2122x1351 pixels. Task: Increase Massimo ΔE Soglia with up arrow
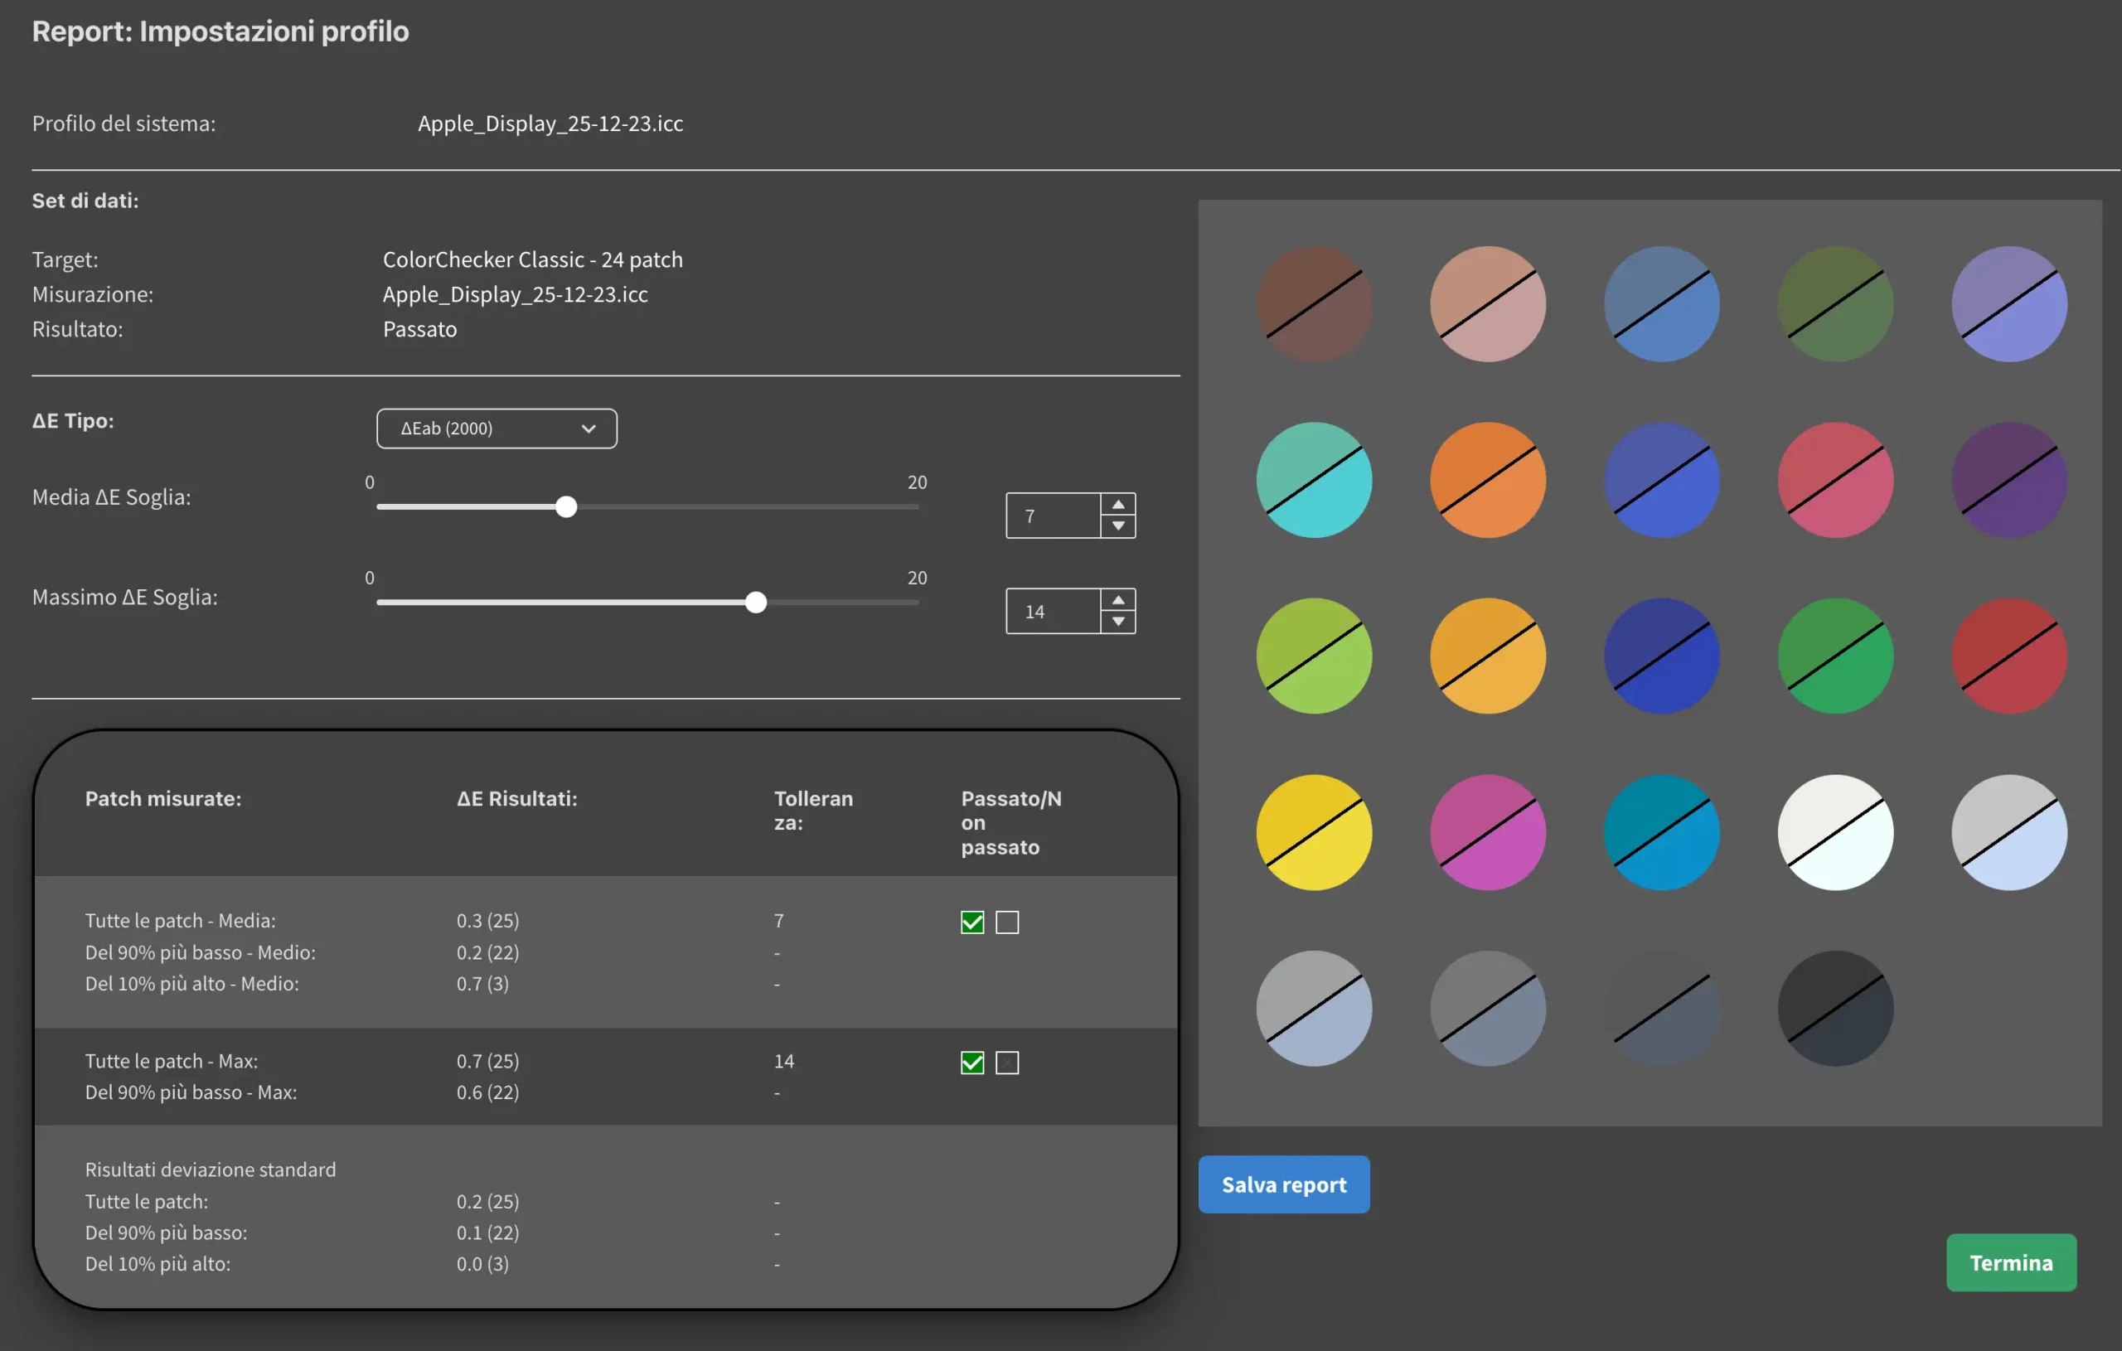click(1117, 600)
